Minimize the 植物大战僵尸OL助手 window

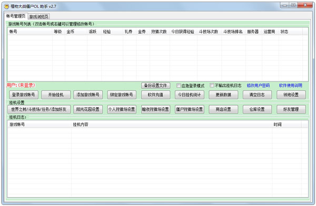(x=285, y=5)
